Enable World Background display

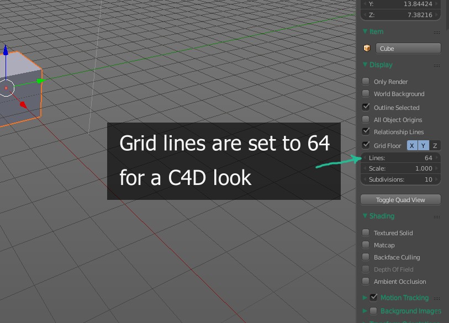[366, 94]
